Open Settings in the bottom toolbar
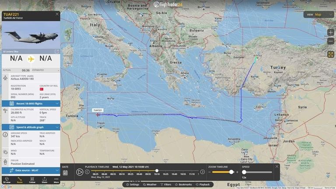This screenshot has height=189, width=336. [x=133, y=185]
